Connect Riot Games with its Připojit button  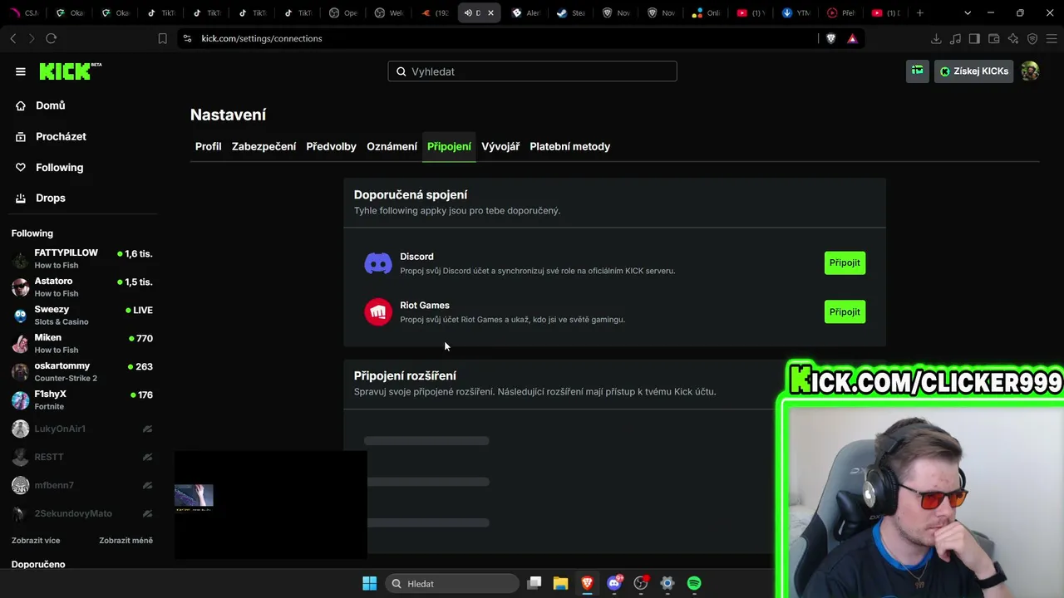tap(845, 312)
